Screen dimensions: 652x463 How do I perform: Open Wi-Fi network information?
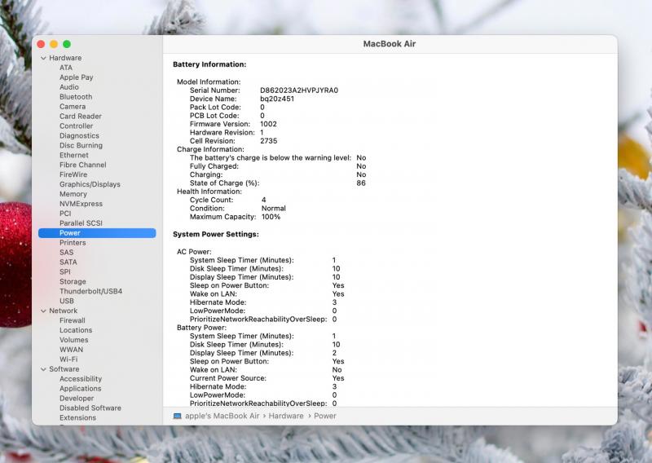(68, 359)
